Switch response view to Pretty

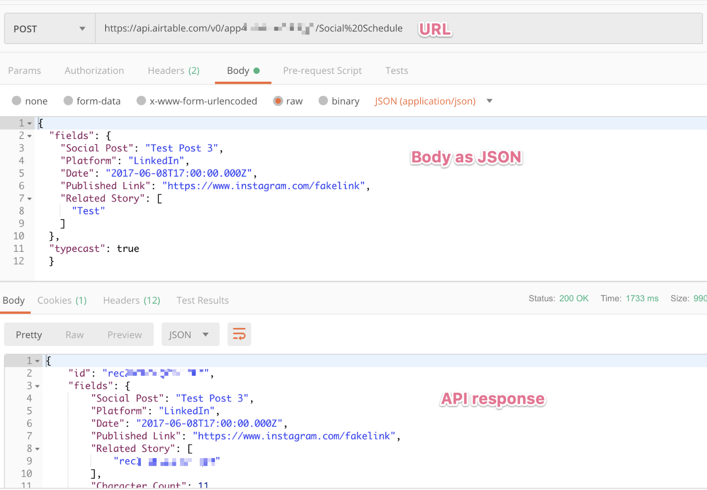point(29,335)
